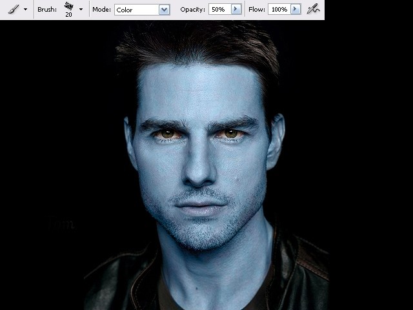Image resolution: width=413 pixels, height=310 pixels.
Task: Click the left eye iris on canvas
Action: (x=167, y=134)
